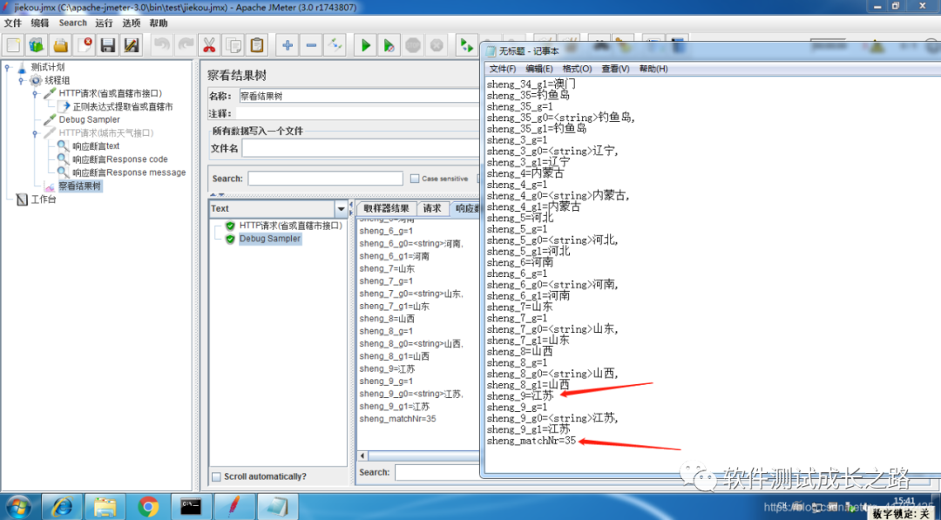Click the JMeter feather taskbar icon

point(234,507)
